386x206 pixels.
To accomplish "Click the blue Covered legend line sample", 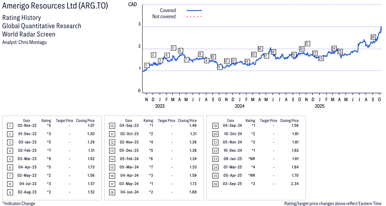I will click(194, 11).
